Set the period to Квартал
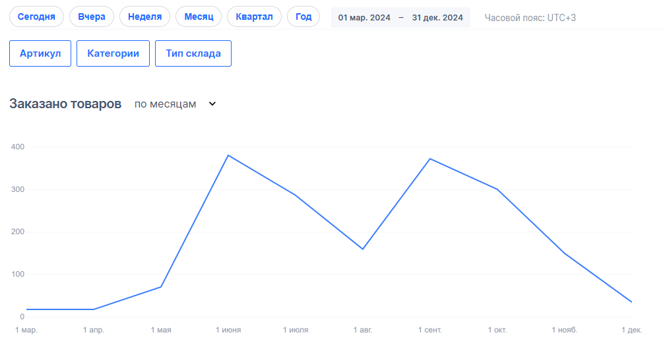Image resolution: width=663 pixels, height=349 pixels. (x=254, y=16)
